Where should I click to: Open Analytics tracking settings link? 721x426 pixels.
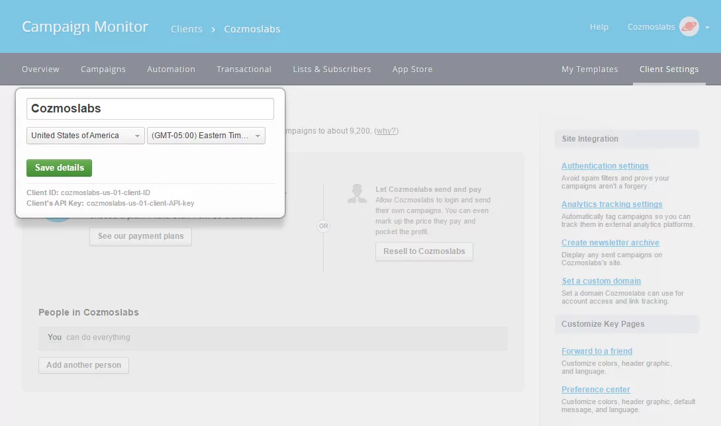tap(612, 204)
